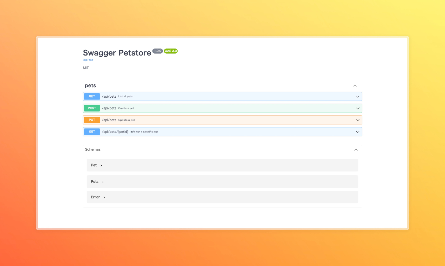Screen dimensions: 445x266
Task: Expand GET /api/pets List all pets chevron
Action: (x=358, y=96)
